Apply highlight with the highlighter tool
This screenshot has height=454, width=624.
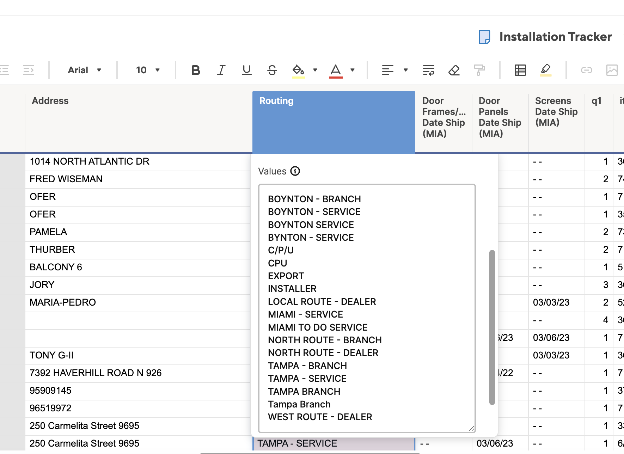coord(546,70)
